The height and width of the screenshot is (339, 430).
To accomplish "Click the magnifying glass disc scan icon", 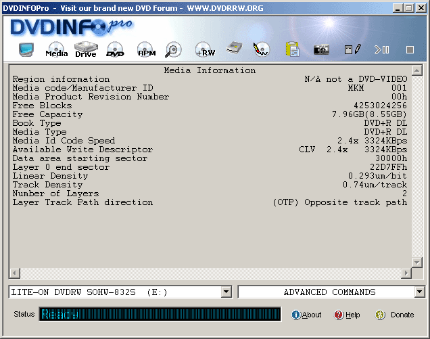I will tap(173, 49).
